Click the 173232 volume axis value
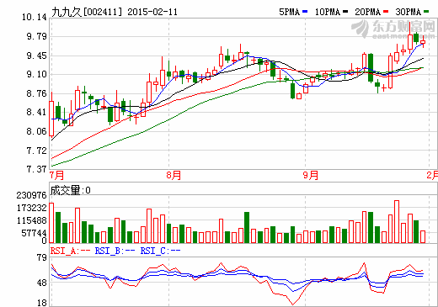Viewport: 438px width, 307px height. [x=32, y=208]
